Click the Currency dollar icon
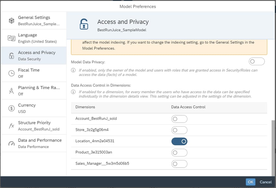The width and height of the screenshot is (276, 188). pos(11,108)
